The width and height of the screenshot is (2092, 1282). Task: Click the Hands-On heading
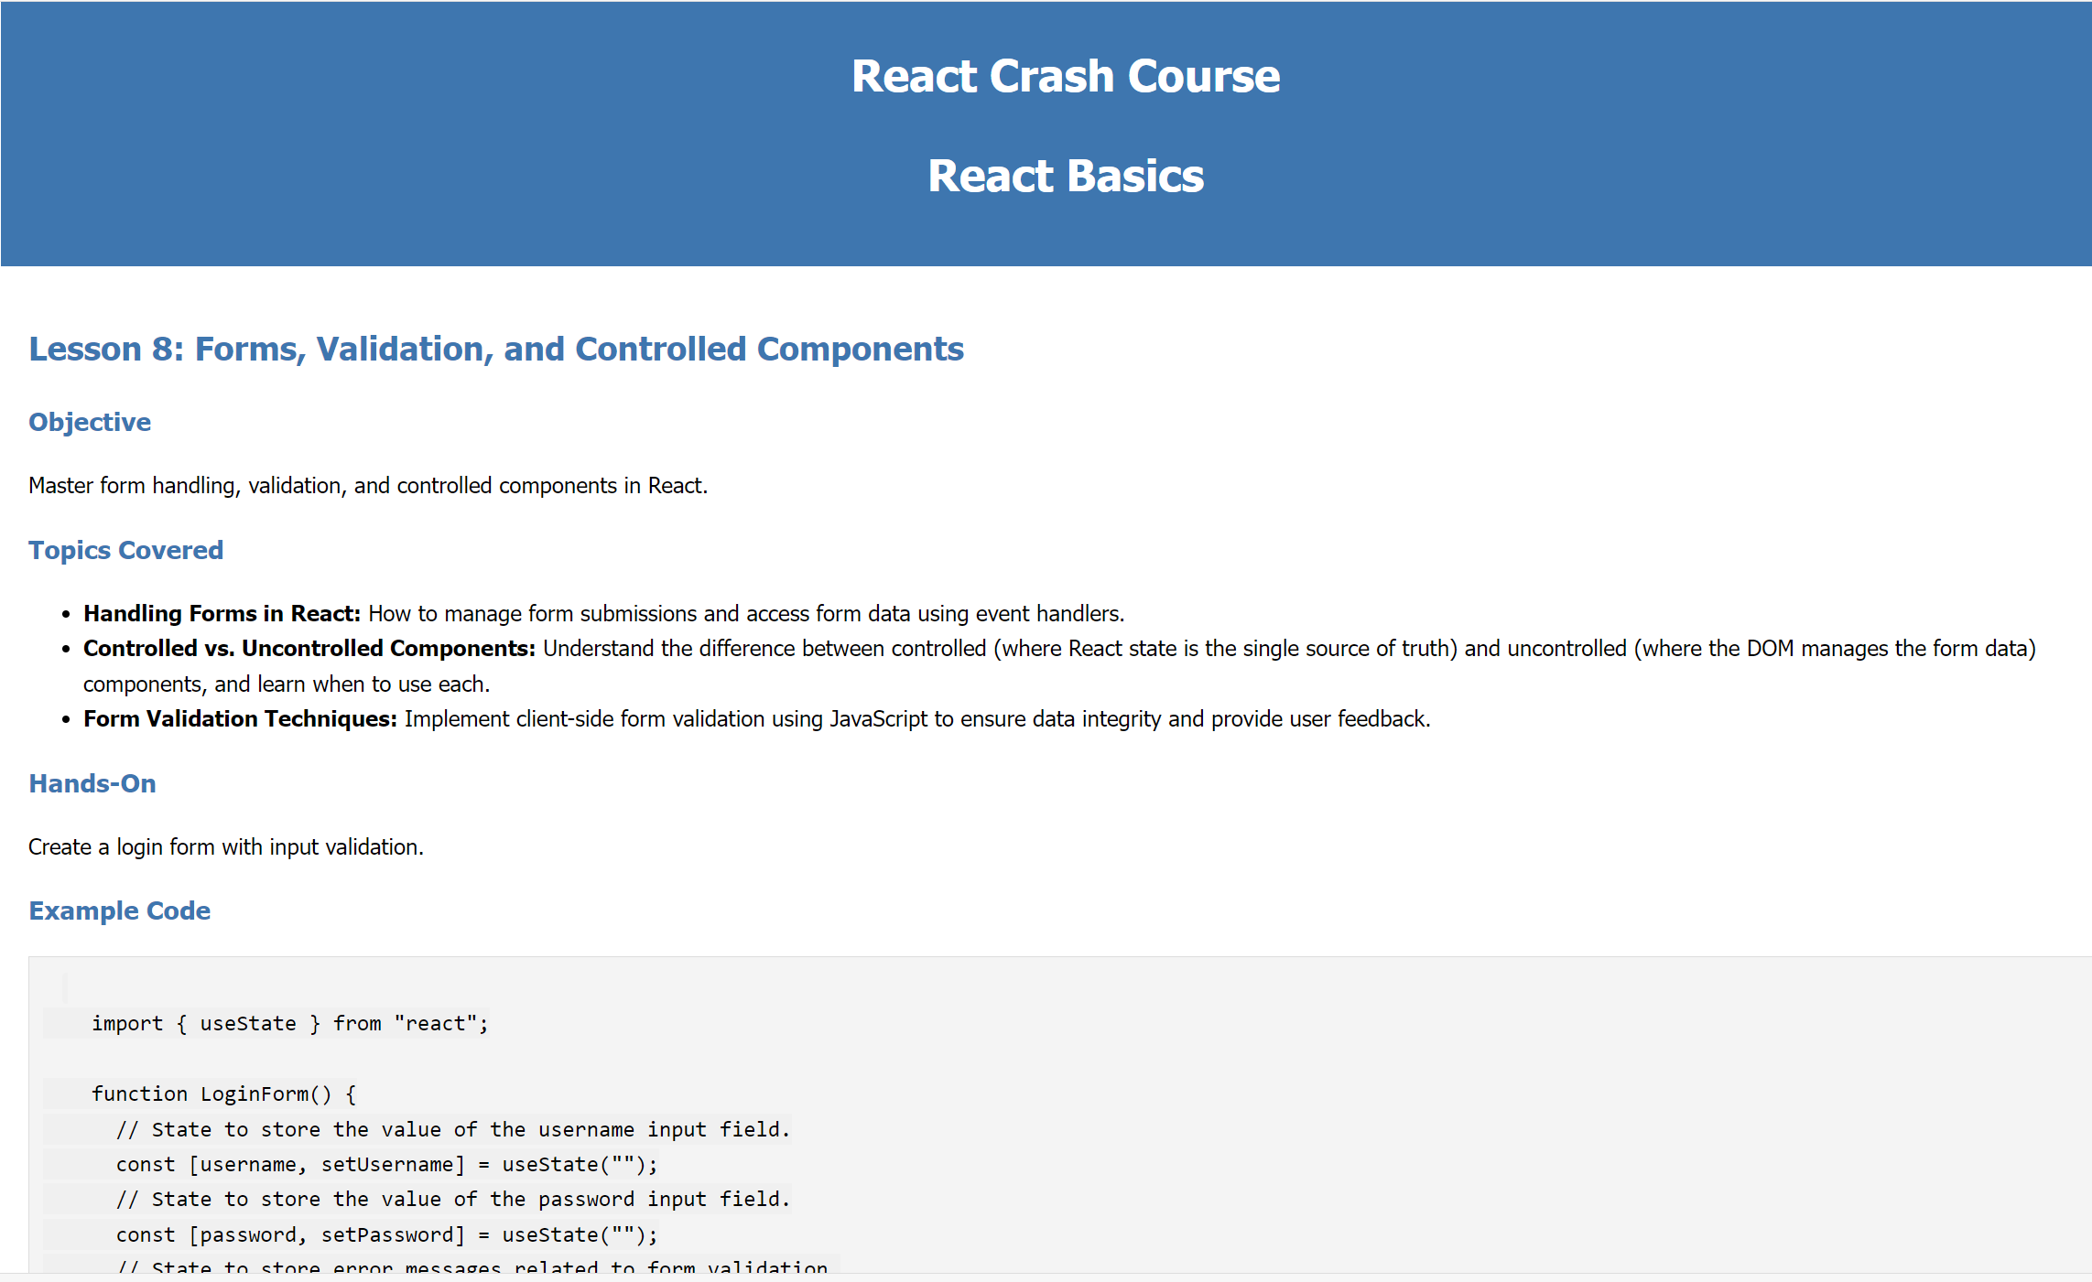(x=92, y=783)
